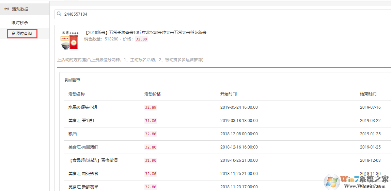Select the 粮油 activity row
The image size is (391, 191).
pos(73,134)
